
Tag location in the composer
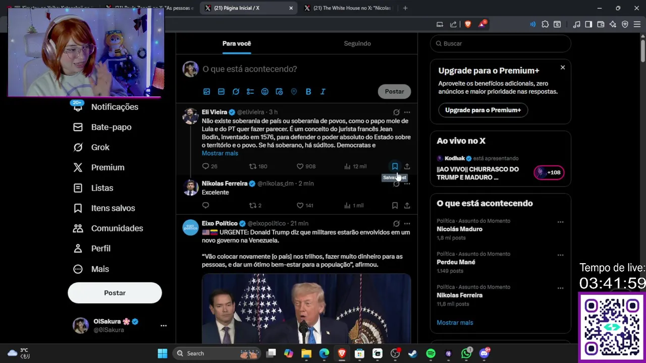[x=294, y=92]
